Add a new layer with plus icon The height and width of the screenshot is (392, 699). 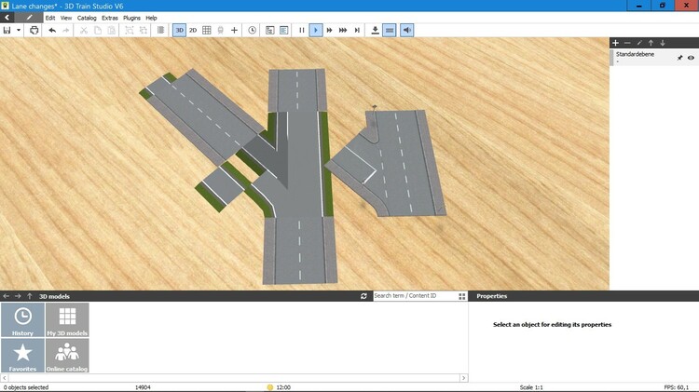point(615,43)
